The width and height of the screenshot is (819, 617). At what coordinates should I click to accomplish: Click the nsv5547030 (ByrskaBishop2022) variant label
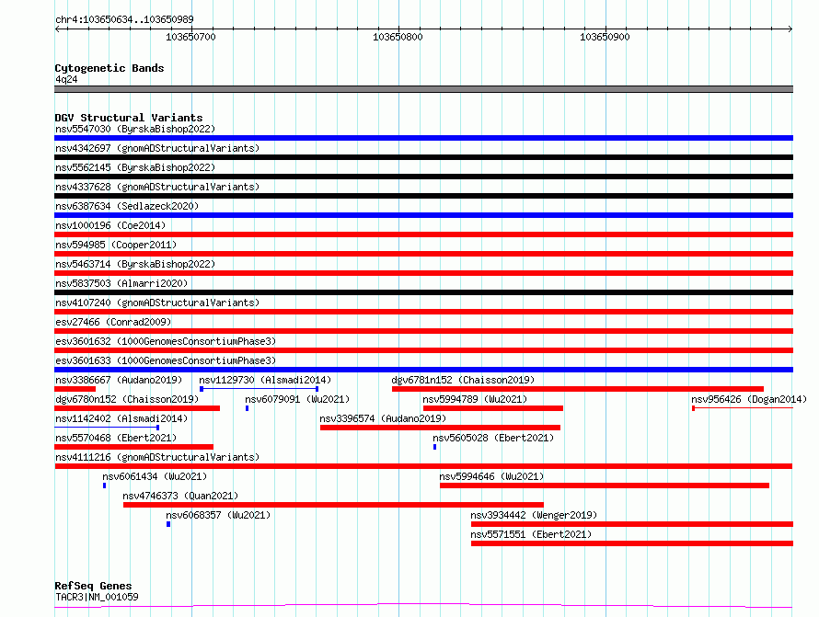135,129
